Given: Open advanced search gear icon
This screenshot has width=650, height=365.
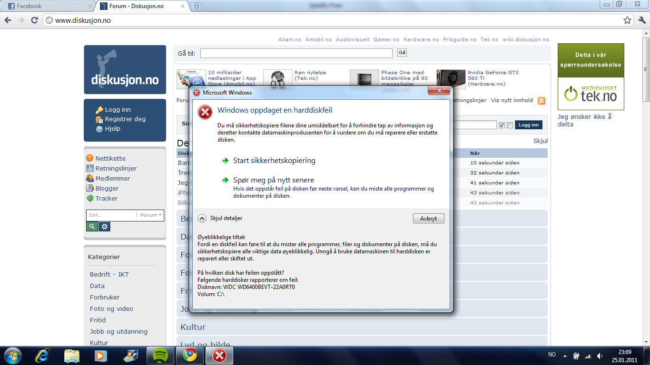Looking at the screenshot, I should (105, 227).
